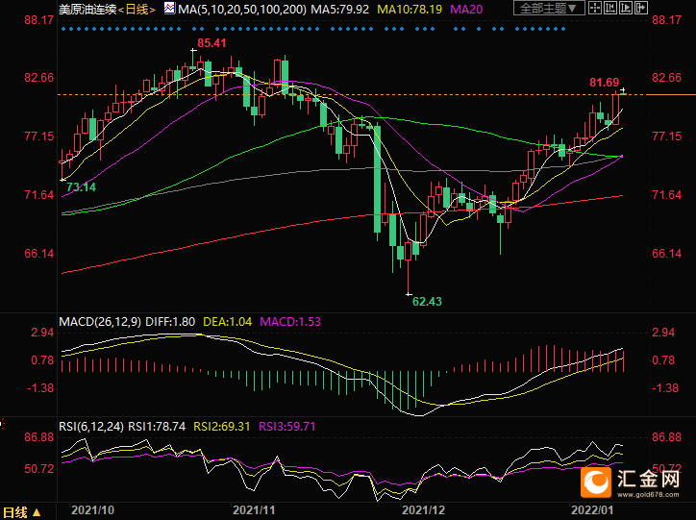Screen dimensions: 696x520
Task: Click the 2021/10 date axis label
Action: coord(92,510)
